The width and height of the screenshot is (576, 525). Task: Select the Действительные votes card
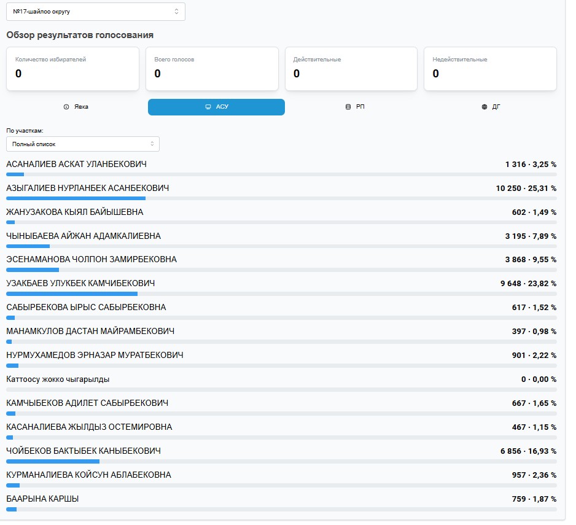[x=351, y=69]
